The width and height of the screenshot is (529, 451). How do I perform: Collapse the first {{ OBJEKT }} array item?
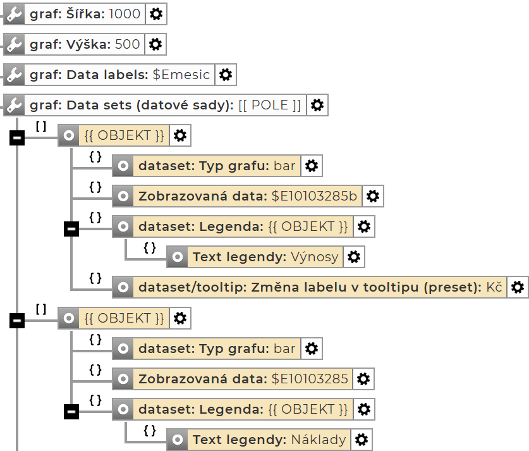click(x=17, y=137)
